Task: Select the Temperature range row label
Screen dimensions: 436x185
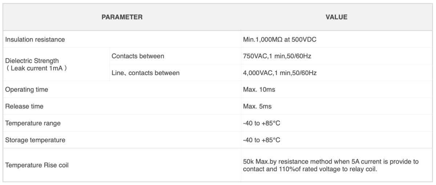Action: point(33,123)
